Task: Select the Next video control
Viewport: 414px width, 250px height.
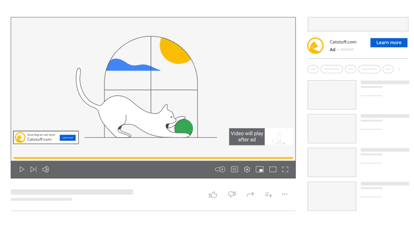Action: [34, 169]
